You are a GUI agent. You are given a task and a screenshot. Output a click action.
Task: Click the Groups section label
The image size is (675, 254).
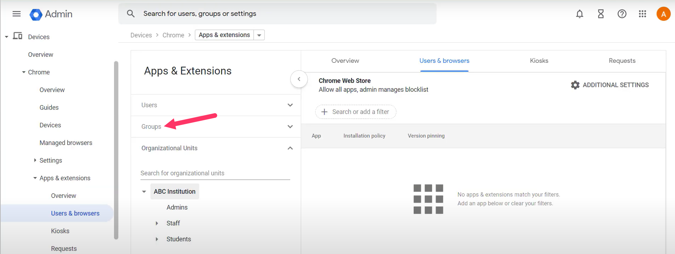coord(151,127)
